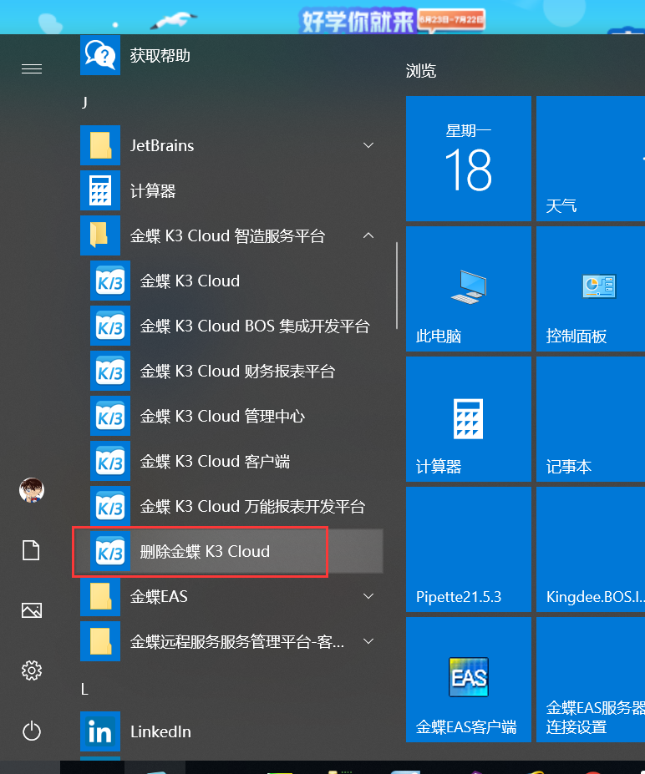The height and width of the screenshot is (774, 645).
Task: Click the LinkedIn label text
Action: [160, 731]
